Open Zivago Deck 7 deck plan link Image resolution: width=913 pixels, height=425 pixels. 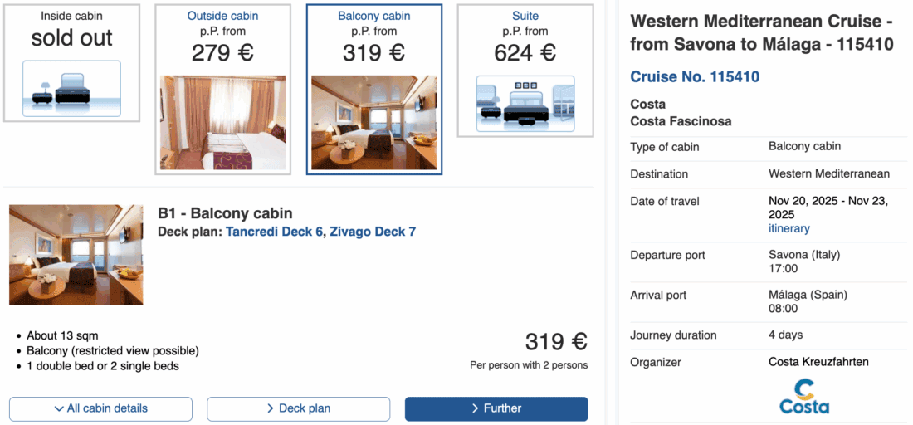373,232
